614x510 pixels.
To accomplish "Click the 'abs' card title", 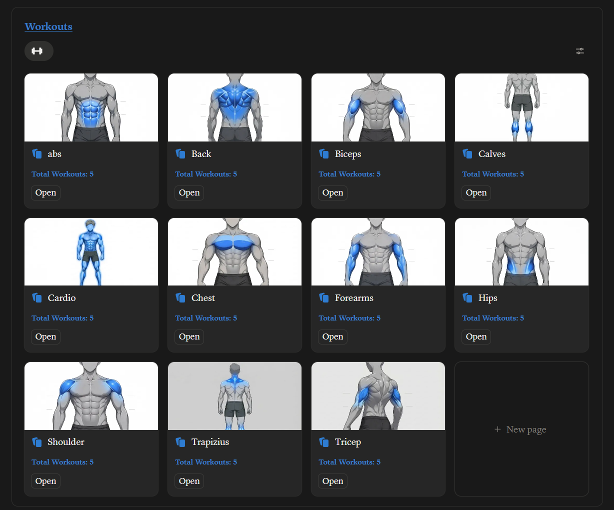I will (x=54, y=154).
